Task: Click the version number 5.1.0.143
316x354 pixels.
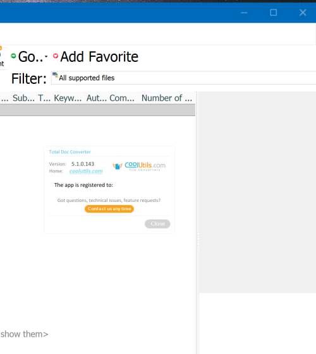Action: point(83,164)
